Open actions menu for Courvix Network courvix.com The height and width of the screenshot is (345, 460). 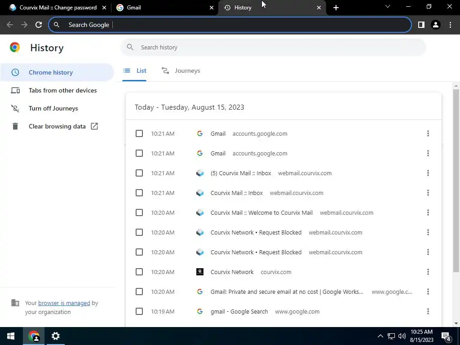[428, 272]
